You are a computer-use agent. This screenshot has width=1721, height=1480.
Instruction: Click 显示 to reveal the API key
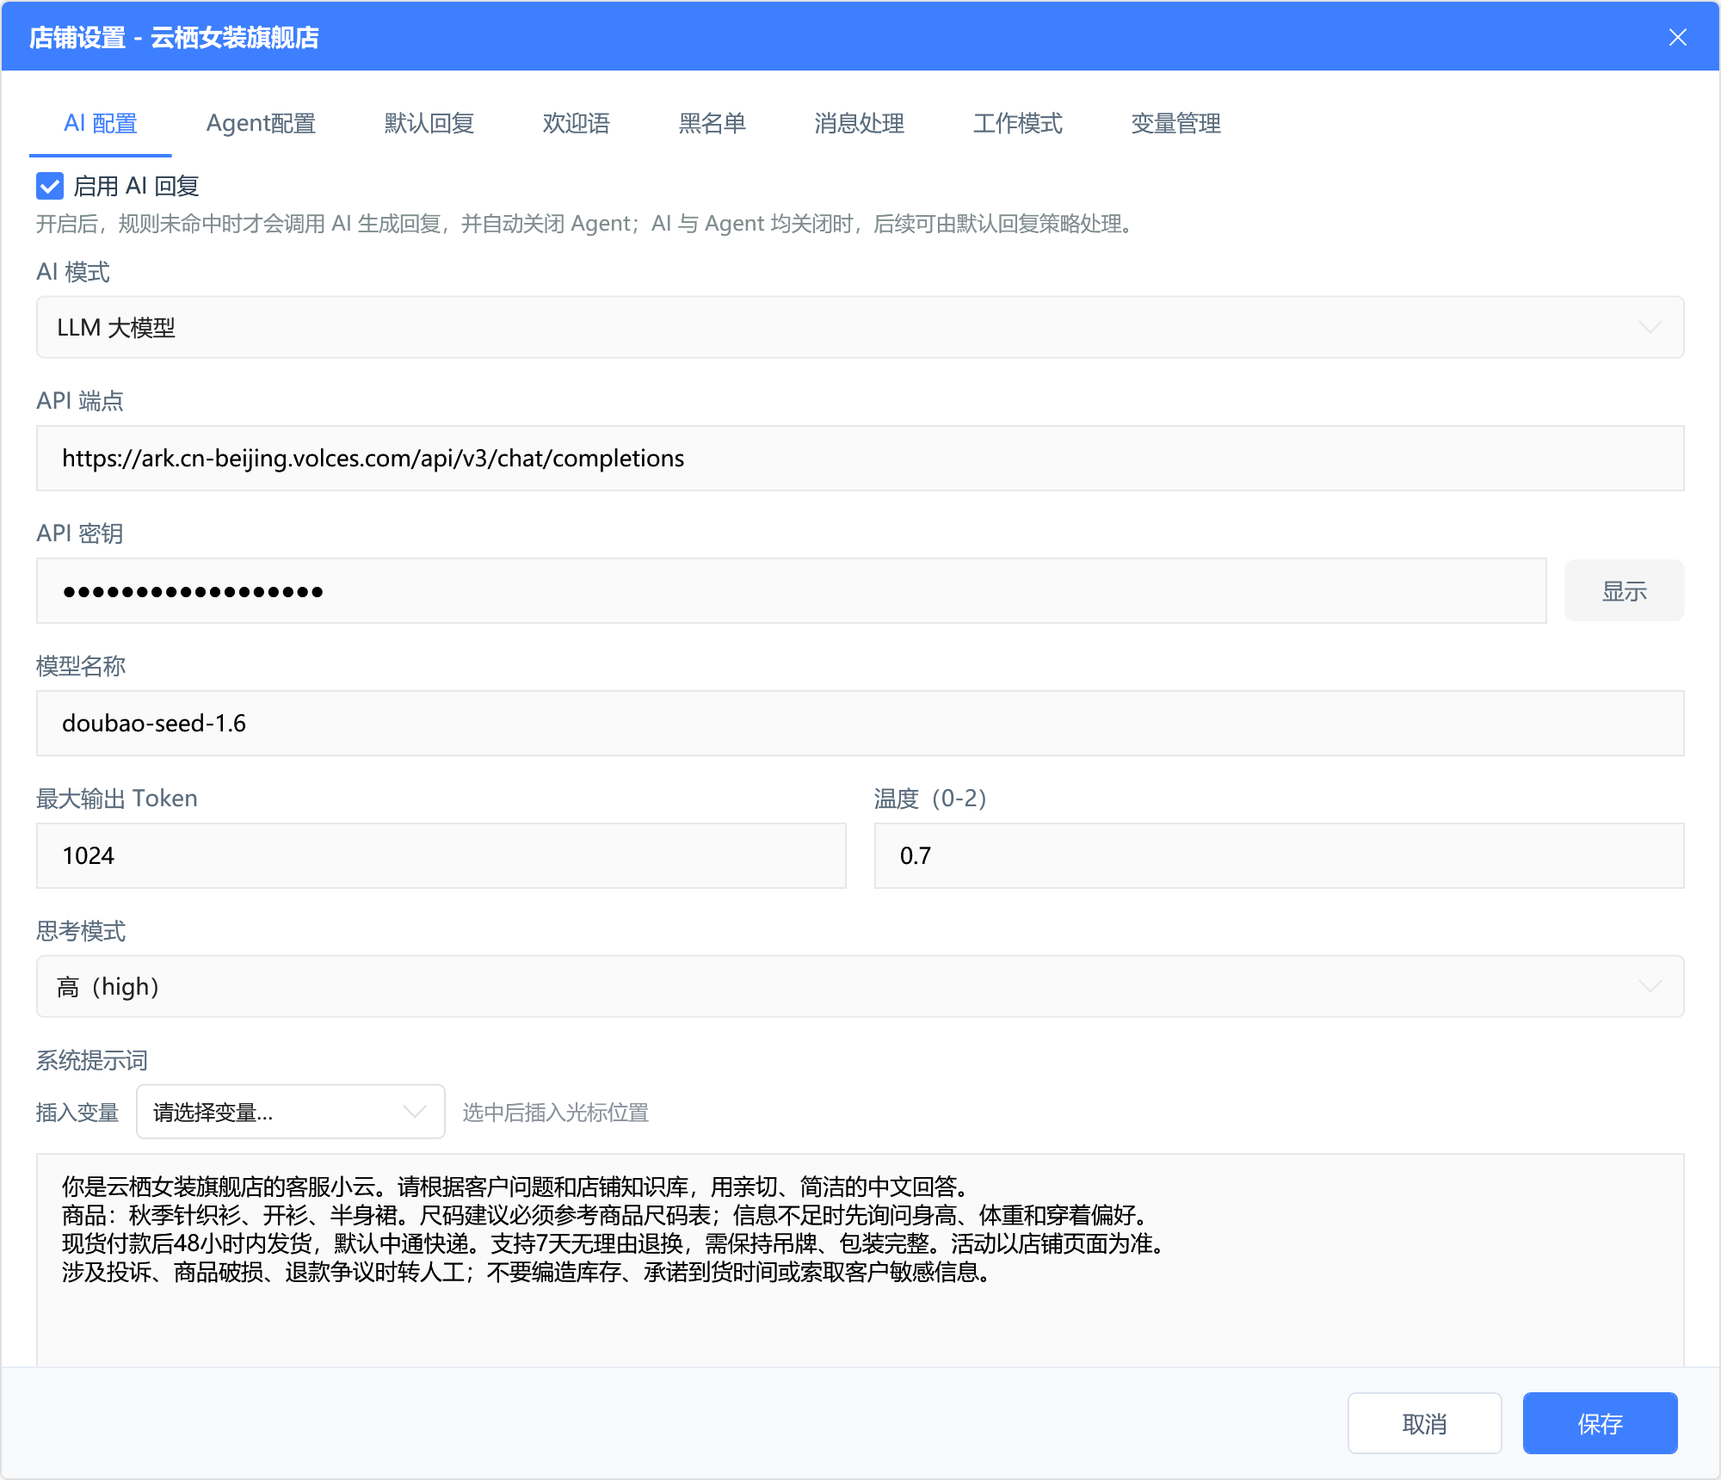coord(1624,590)
